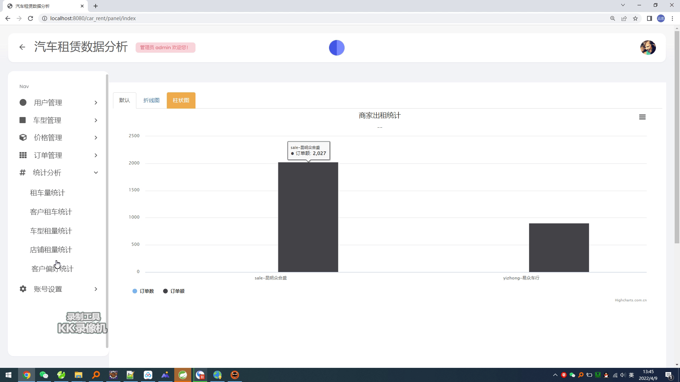This screenshot has height=382, width=680.
Task: Open 车型租量统计 submenu item
Action: [x=51, y=231]
